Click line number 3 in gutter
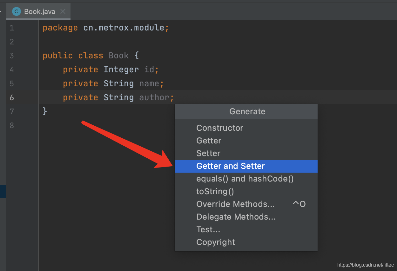This screenshot has width=397, height=271. tap(12, 56)
